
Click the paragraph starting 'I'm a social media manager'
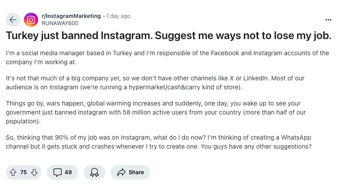click(x=167, y=57)
